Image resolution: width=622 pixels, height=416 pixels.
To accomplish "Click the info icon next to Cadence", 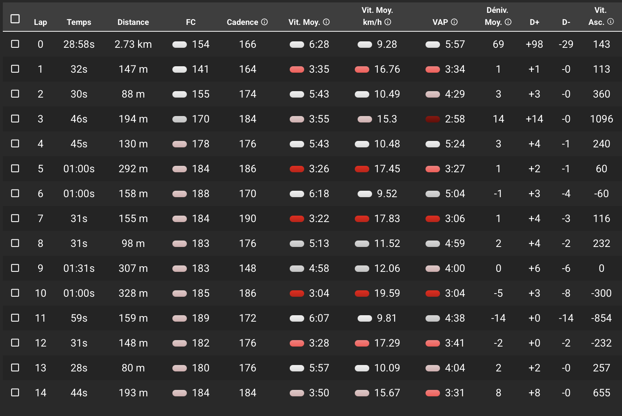I will (x=264, y=22).
